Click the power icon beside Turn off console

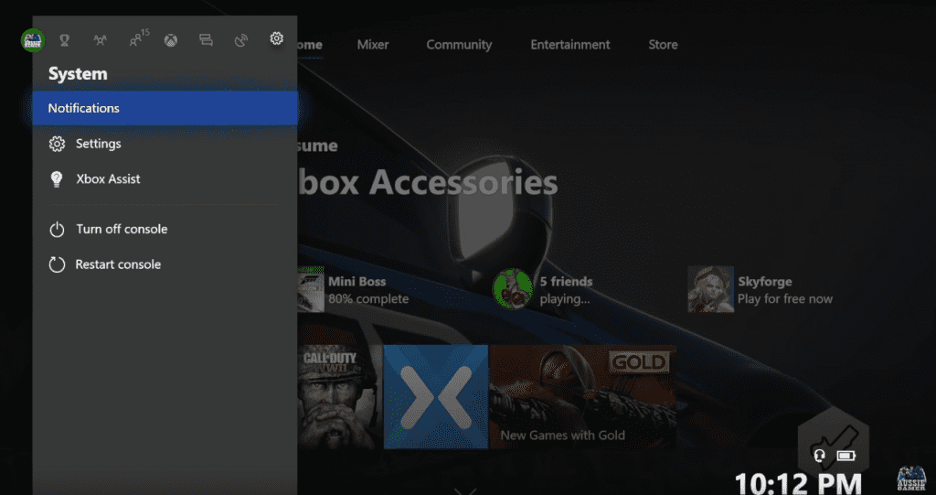(x=57, y=230)
